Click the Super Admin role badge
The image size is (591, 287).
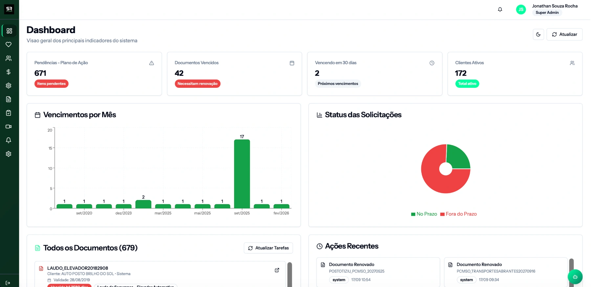547,13
